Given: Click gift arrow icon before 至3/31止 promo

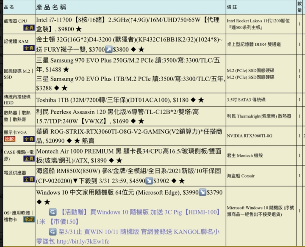Looking at the screenshot, I should 53,232.
